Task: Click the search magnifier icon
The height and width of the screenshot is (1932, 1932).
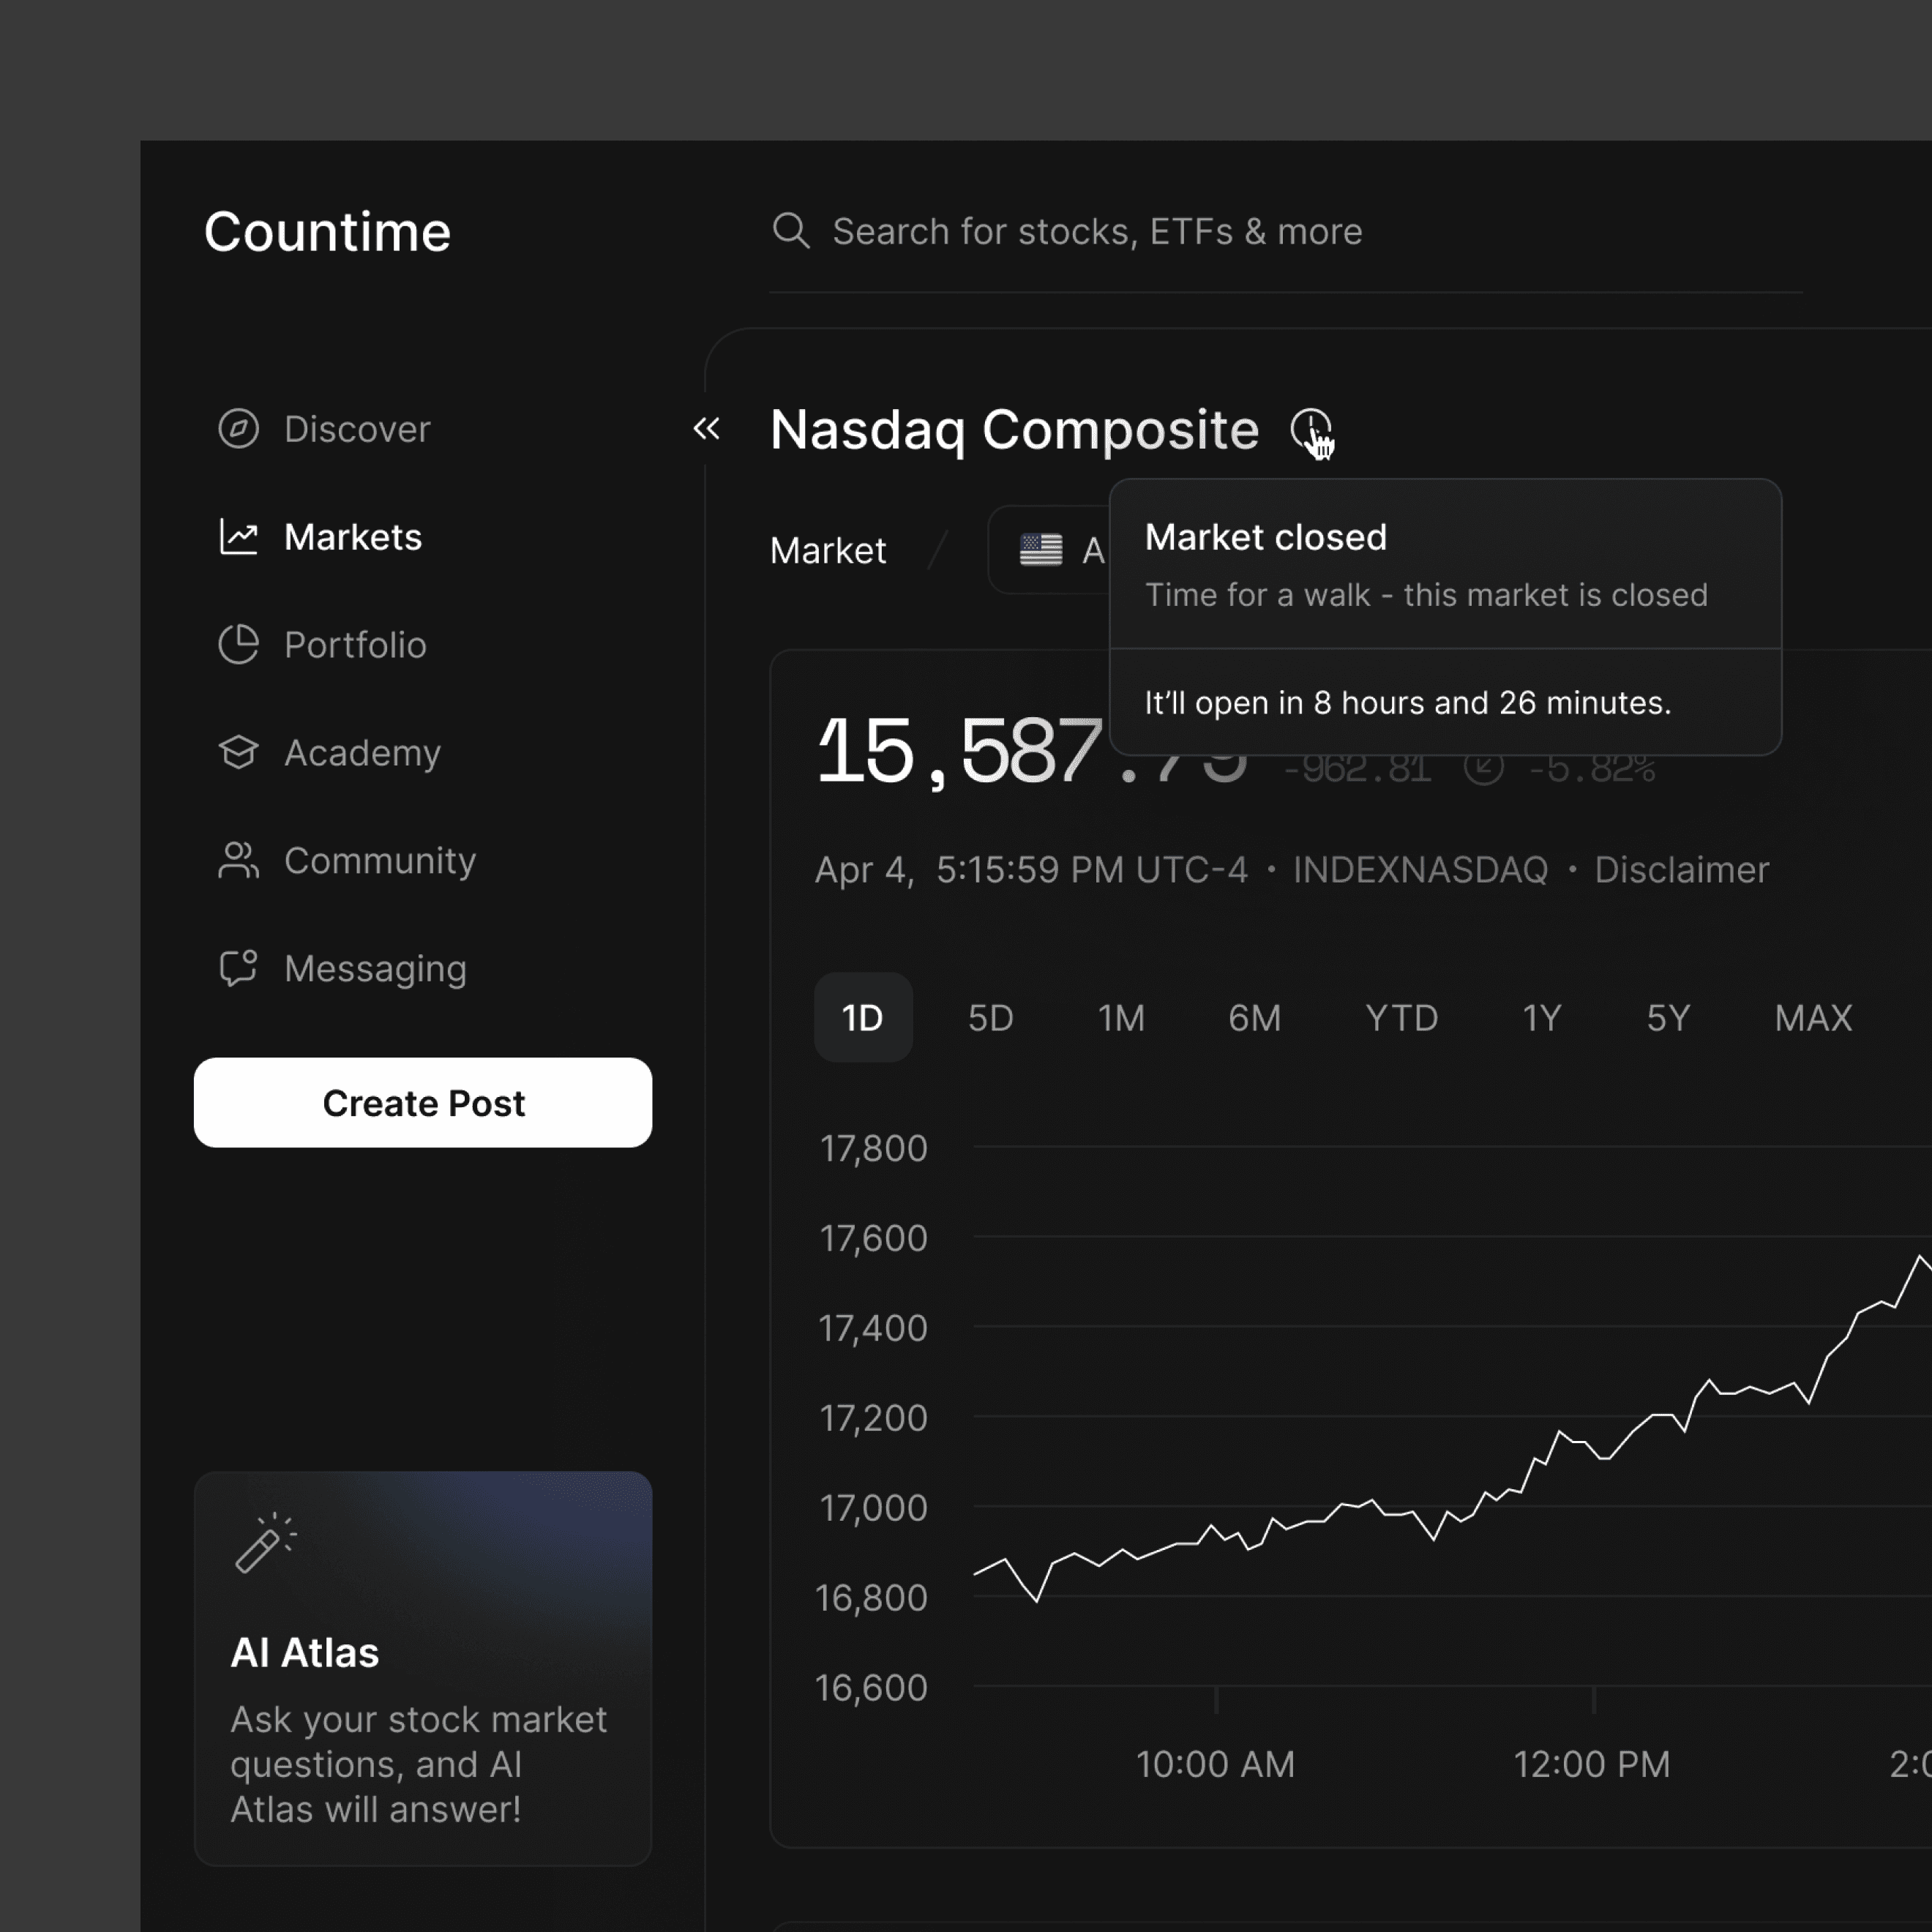Action: click(x=790, y=231)
